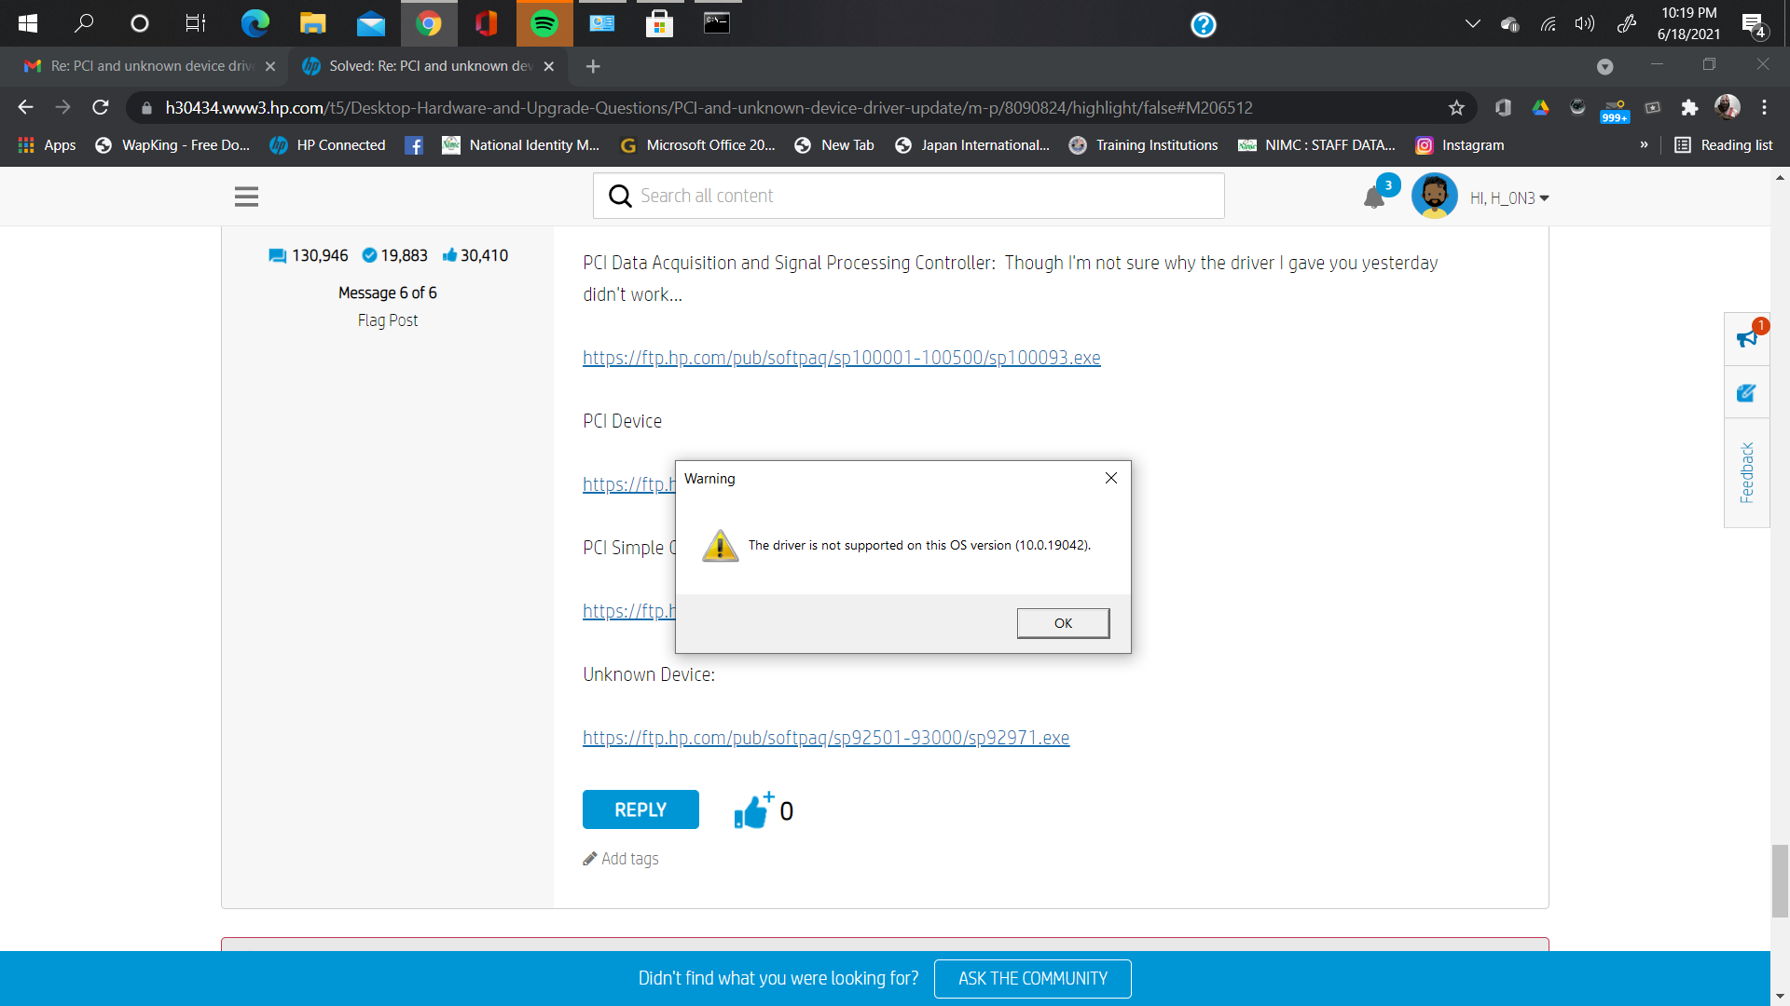Click the Spotify taskbar icon
The image size is (1790, 1006).
click(544, 23)
